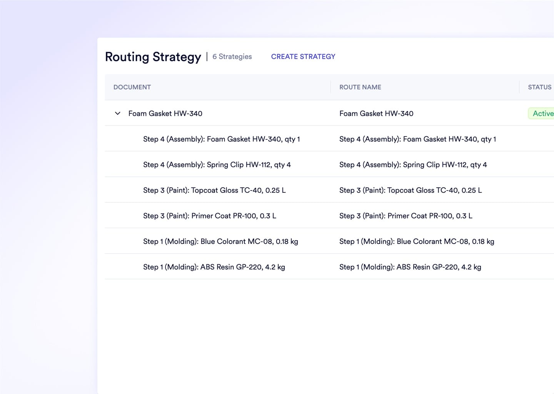The height and width of the screenshot is (394, 554).
Task: Click the Routing Strategy page title
Action: click(153, 57)
